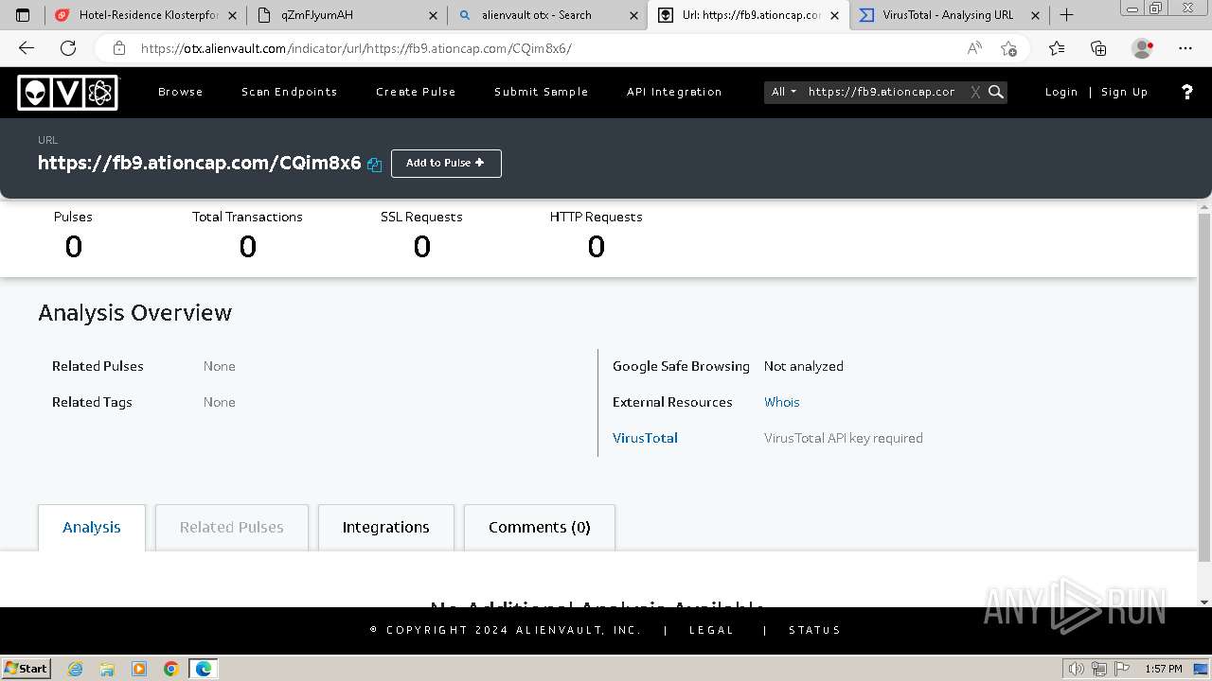Select the Comments (0) tab
Viewport: 1212px width, 681px height.
pos(540,528)
